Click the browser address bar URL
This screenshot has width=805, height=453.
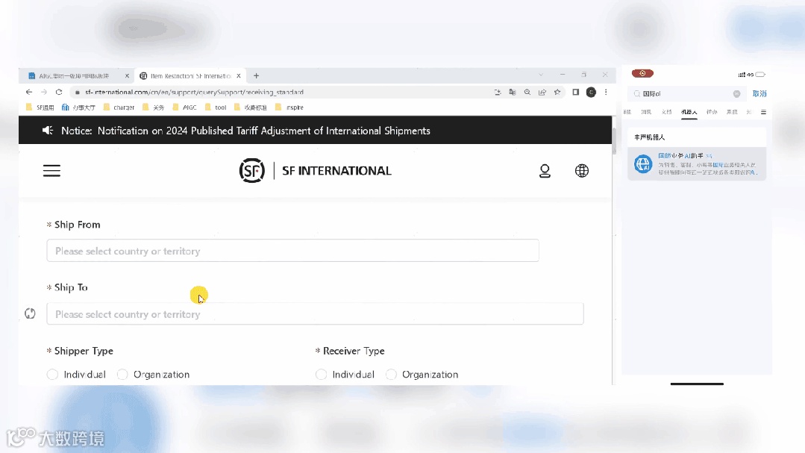[x=194, y=92]
